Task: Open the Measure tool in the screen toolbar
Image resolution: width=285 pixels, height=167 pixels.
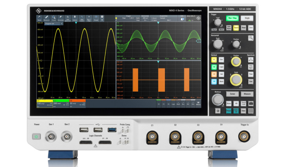Action: [x=47, y=18]
